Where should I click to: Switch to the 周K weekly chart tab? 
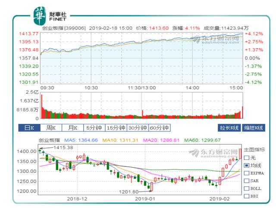pos(51,128)
